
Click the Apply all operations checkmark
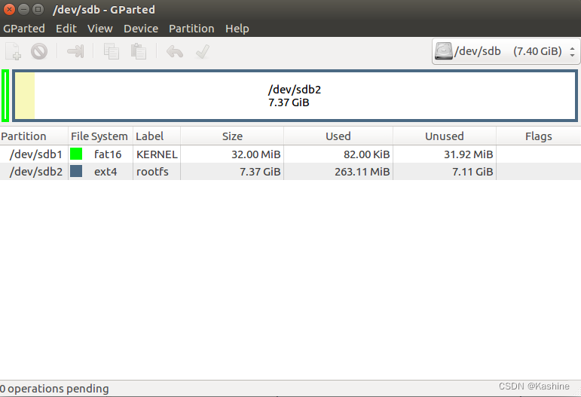click(x=202, y=52)
